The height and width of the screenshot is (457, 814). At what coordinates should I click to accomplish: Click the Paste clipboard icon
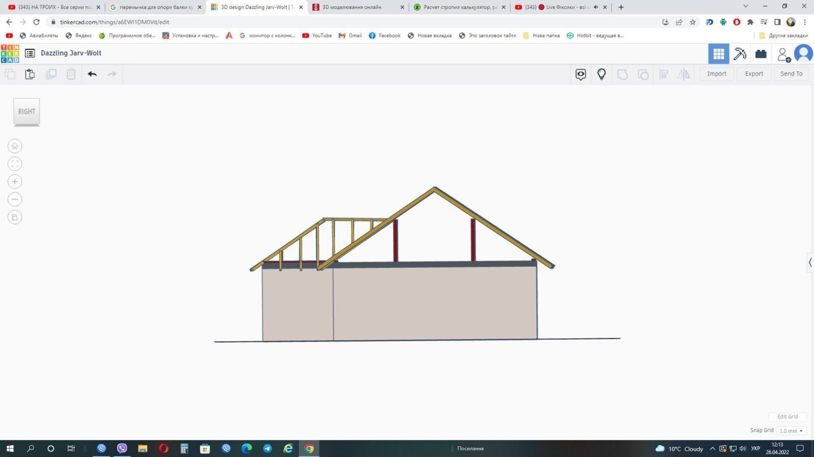click(30, 74)
